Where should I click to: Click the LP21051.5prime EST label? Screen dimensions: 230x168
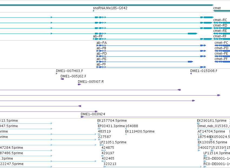113,142
